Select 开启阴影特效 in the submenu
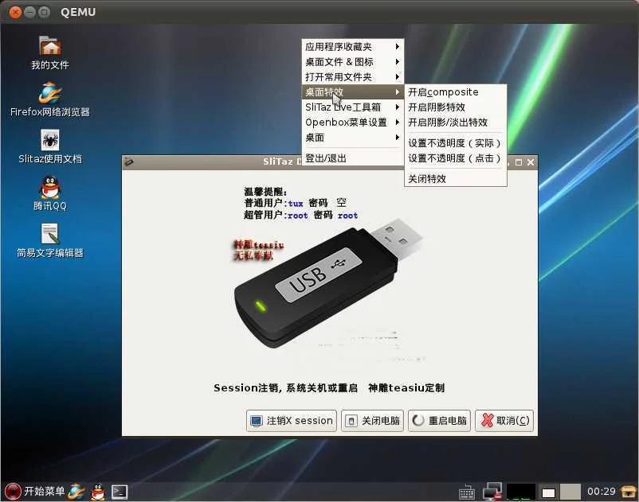This screenshot has width=639, height=502. pyautogui.click(x=455, y=107)
